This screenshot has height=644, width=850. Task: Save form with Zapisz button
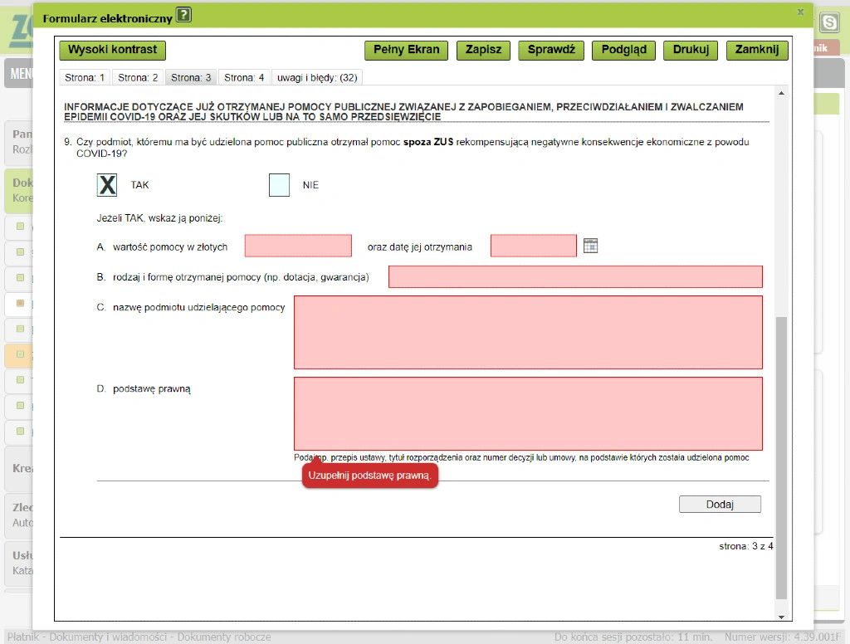click(484, 50)
